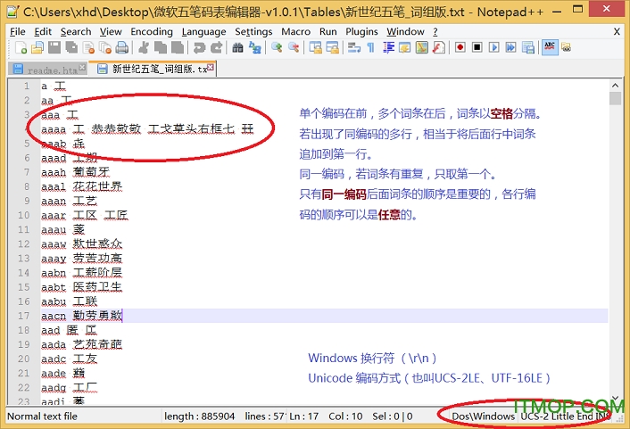Open the Macro menu
The height and width of the screenshot is (429, 630).
(x=295, y=31)
